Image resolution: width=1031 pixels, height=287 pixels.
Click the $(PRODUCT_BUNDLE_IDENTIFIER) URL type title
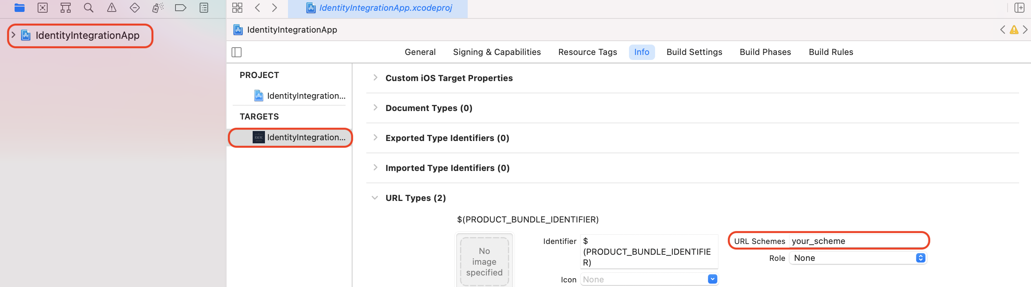click(x=528, y=219)
